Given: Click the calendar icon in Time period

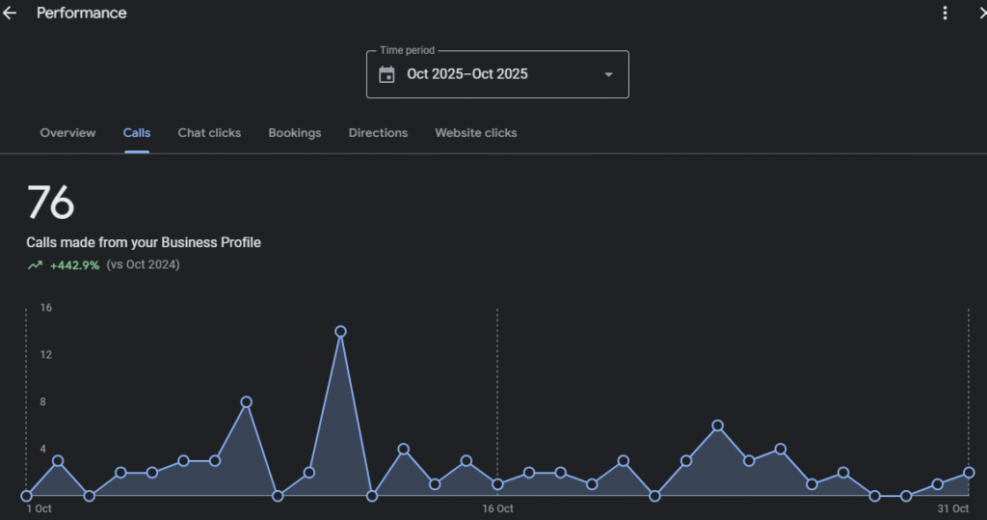Looking at the screenshot, I should click(387, 74).
